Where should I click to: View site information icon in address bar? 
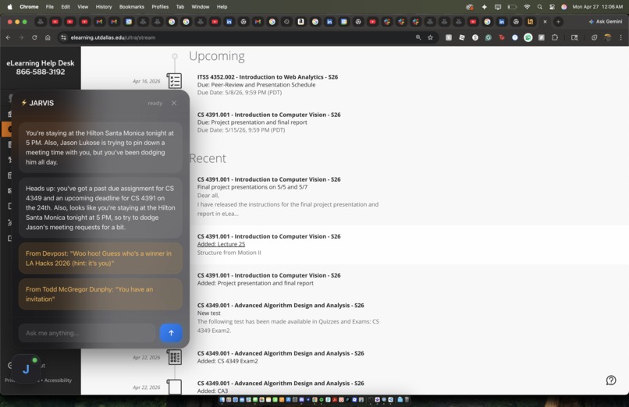click(63, 37)
